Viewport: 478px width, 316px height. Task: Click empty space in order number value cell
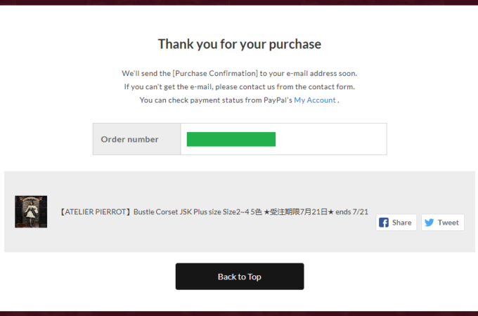[x=330, y=139]
